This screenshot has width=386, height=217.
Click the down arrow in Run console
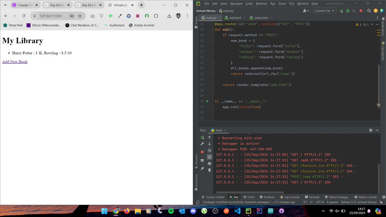pyautogui.click(x=209, y=144)
